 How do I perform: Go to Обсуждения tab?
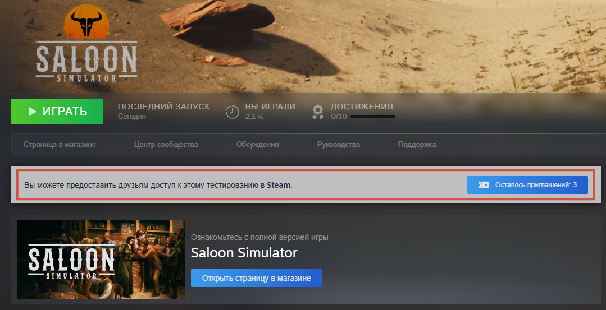[x=257, y=145]
